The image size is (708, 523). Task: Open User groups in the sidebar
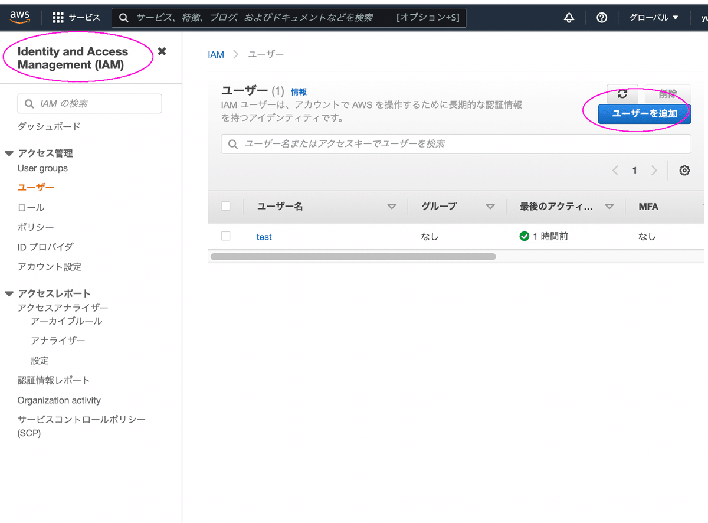point(42,168)
